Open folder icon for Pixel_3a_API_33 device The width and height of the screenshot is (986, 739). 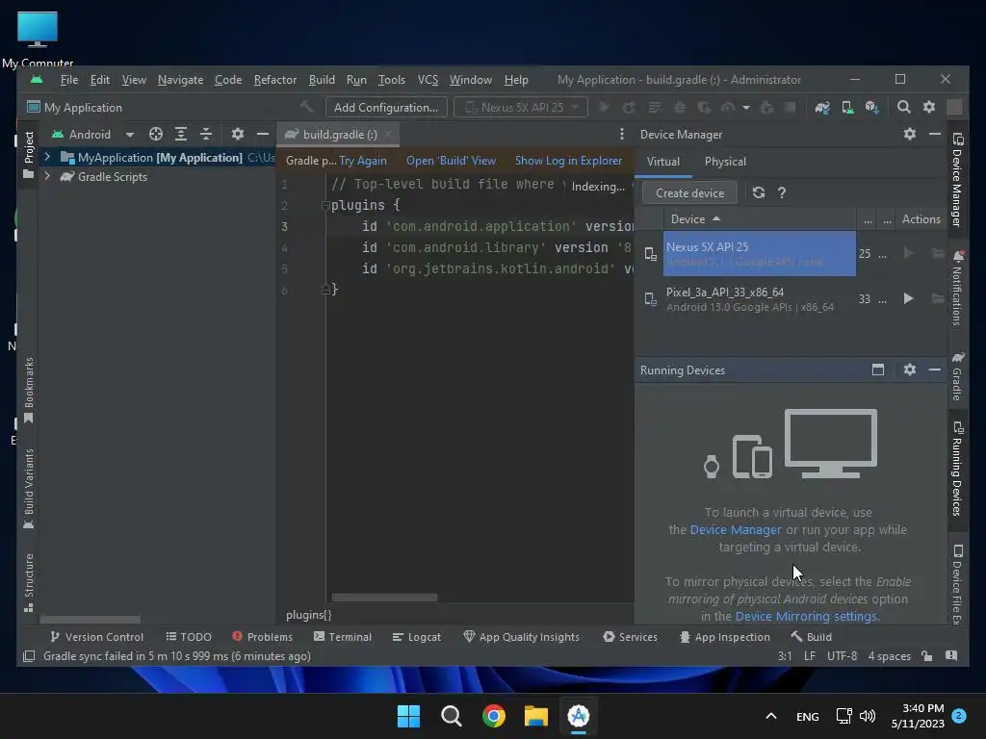pyautogui.click(x=938, y=298)
